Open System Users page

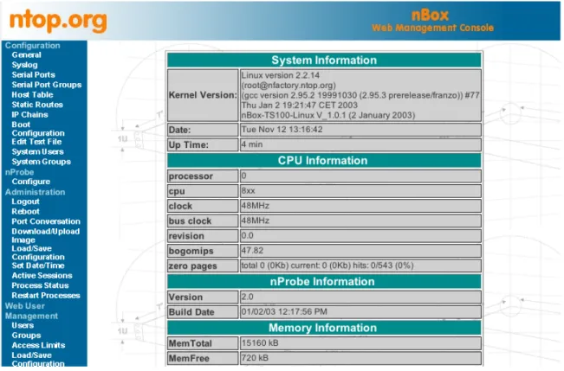pos(37,152)
